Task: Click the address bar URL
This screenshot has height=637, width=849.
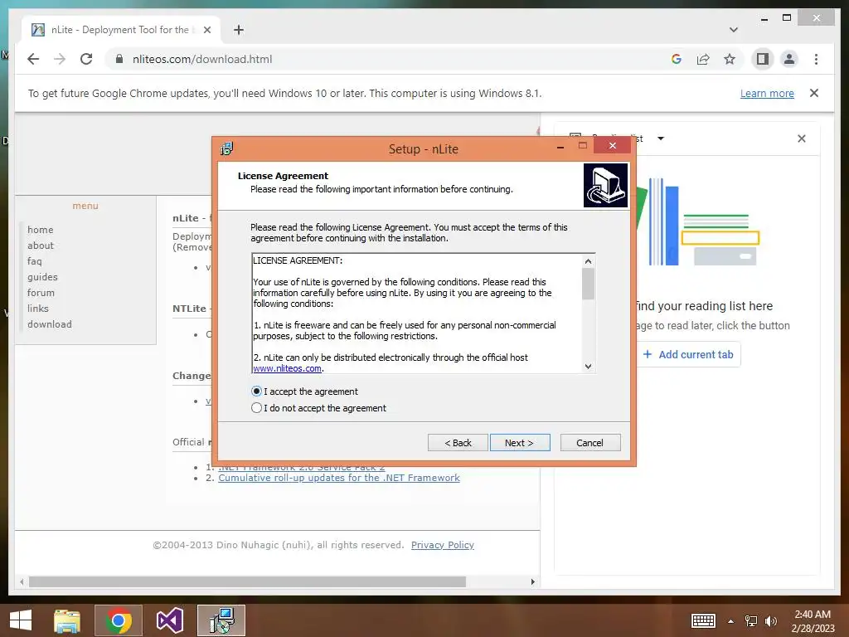Action: coord(202,59)
